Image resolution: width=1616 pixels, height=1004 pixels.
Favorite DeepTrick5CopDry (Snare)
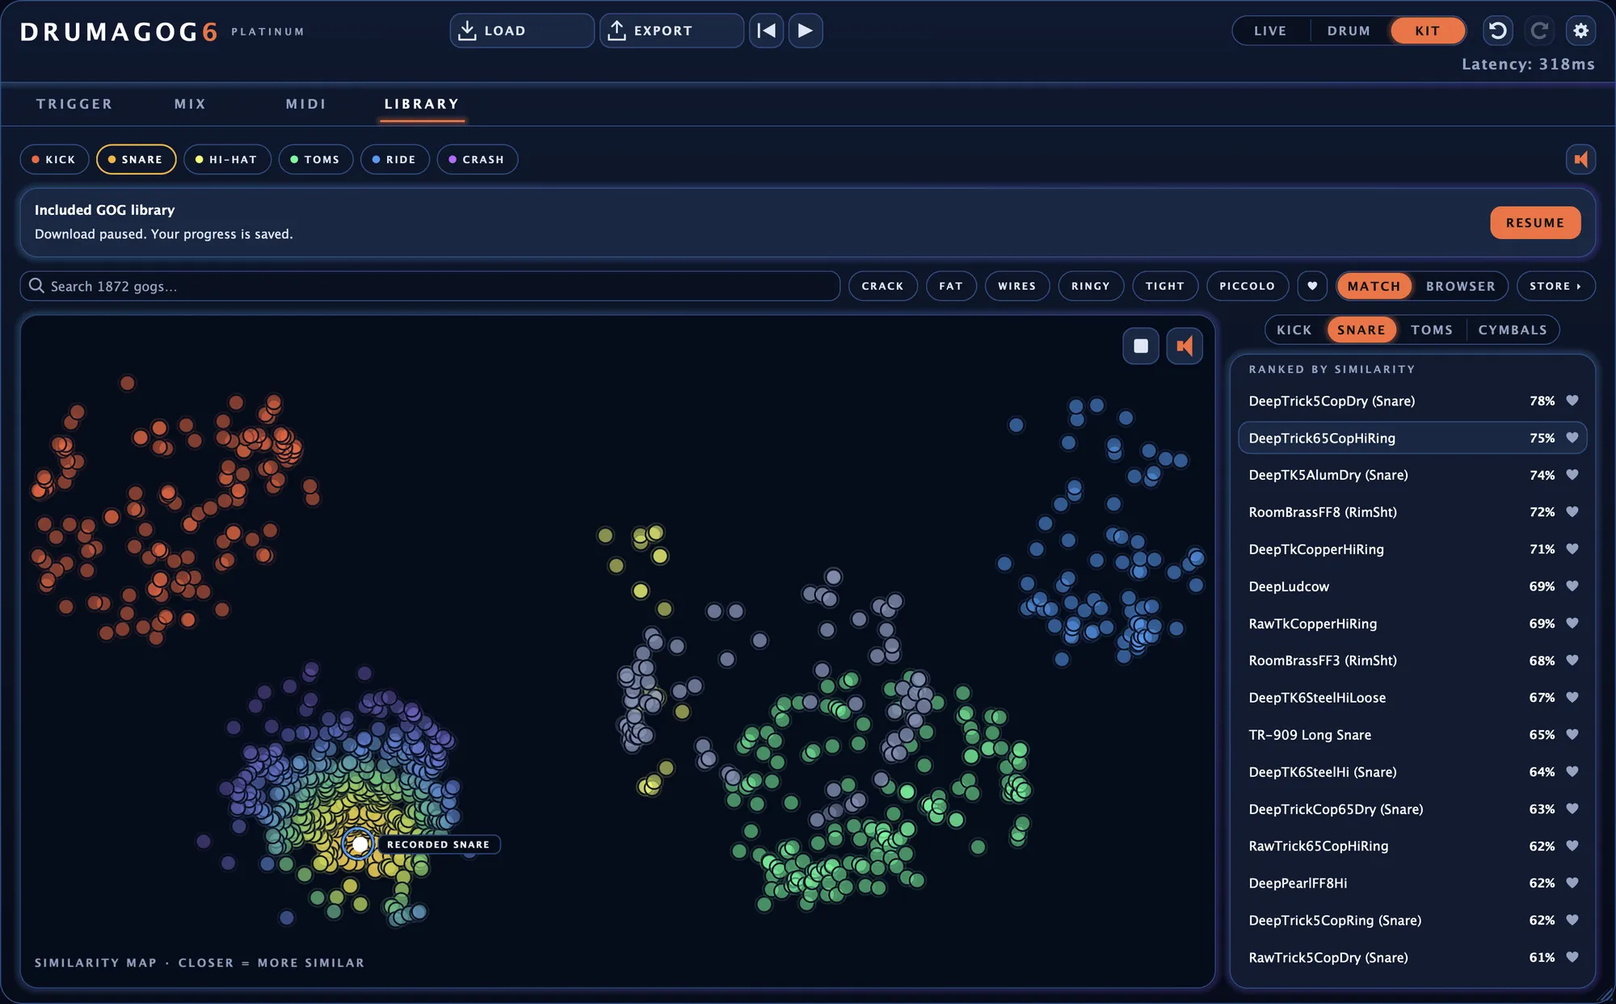click(1572, 401)
